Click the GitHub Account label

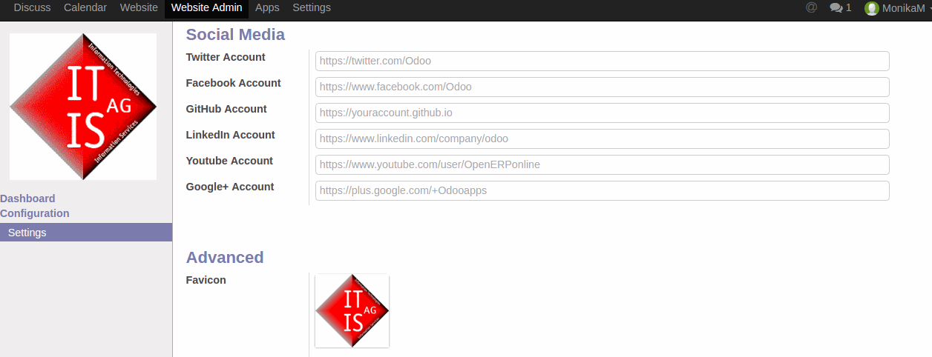(x=226, y=109)
